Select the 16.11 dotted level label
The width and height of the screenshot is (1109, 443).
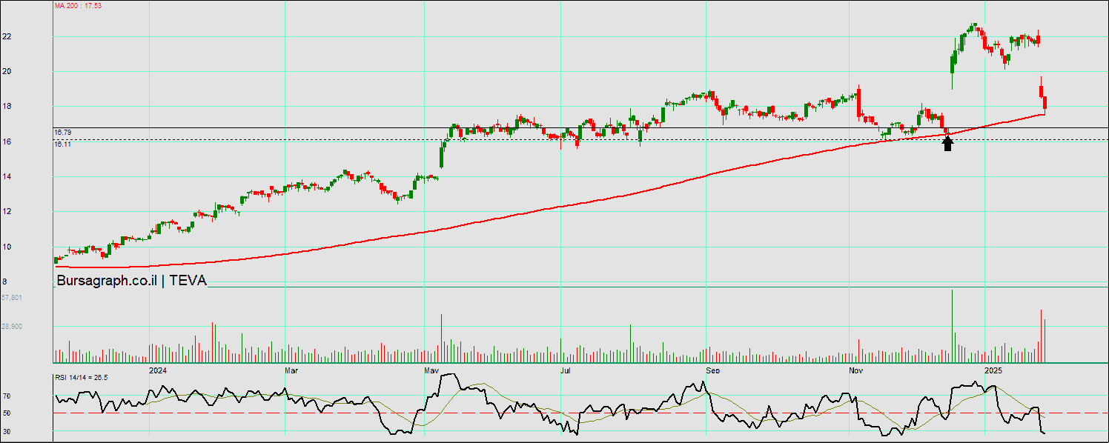pos(63,144)
